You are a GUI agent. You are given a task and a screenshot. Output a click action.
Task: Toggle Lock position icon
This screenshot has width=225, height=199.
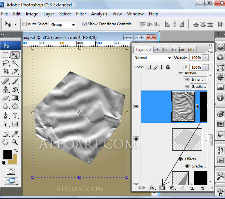162,67
